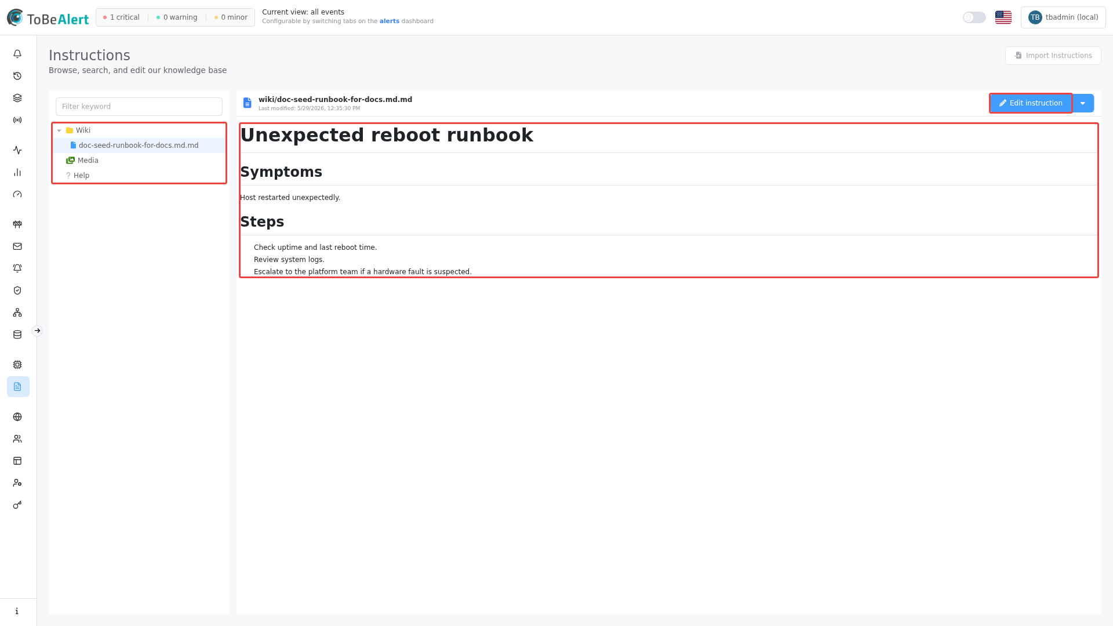1113x626 pixels.
Task: Focus the Filter keyword input
Action: [139, 107]
